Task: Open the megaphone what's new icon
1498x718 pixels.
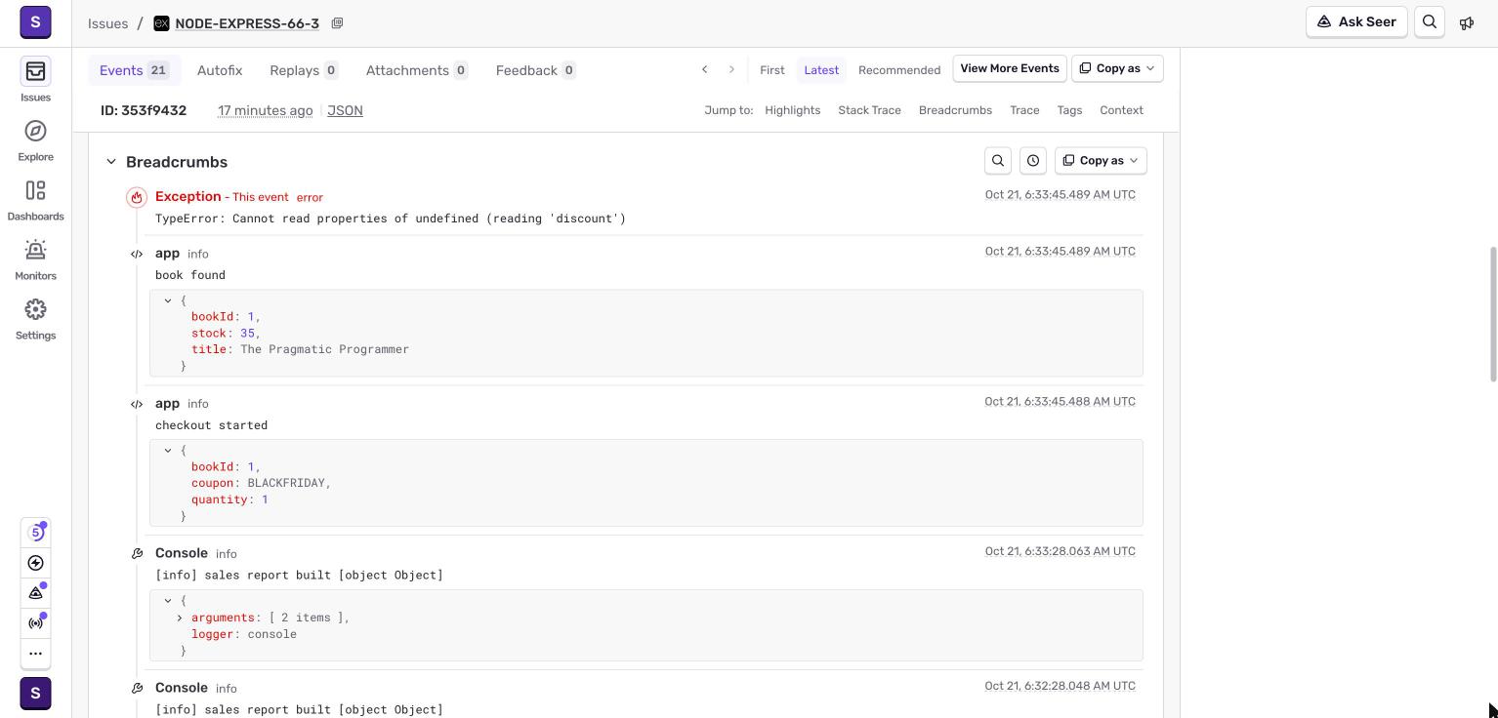Action: (1467, 22)
